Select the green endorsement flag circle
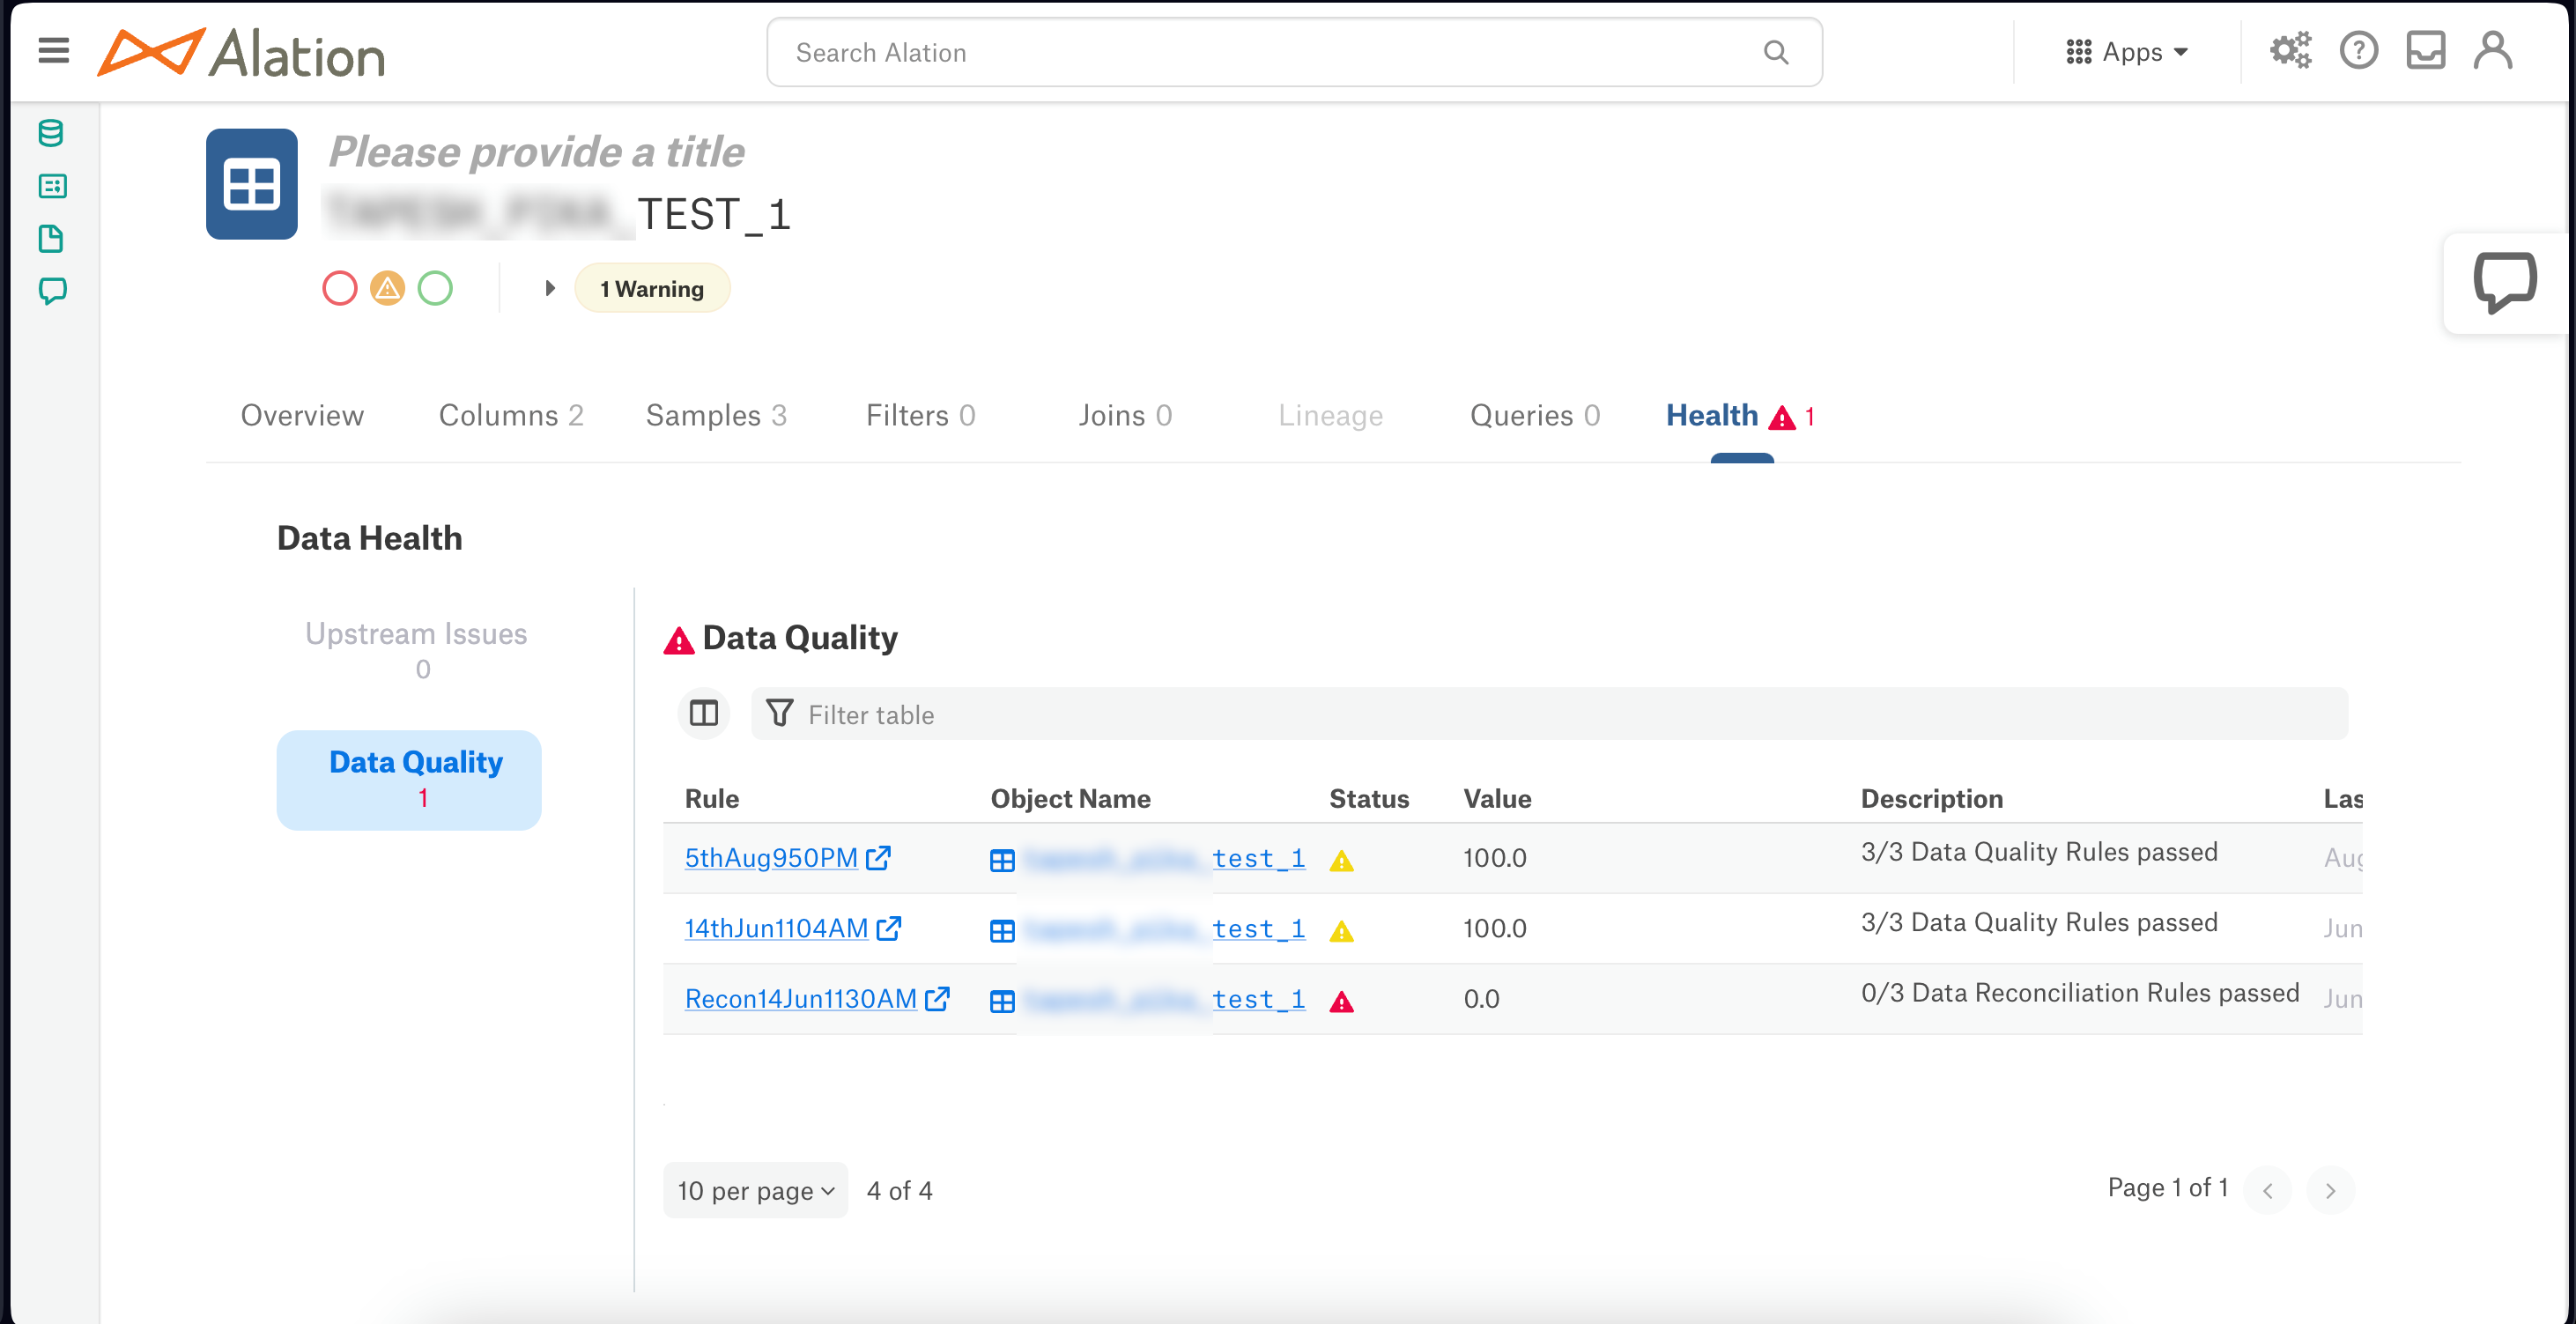Image resolution: width=2576 pixels, height=1324 pixels. point(435,289)
